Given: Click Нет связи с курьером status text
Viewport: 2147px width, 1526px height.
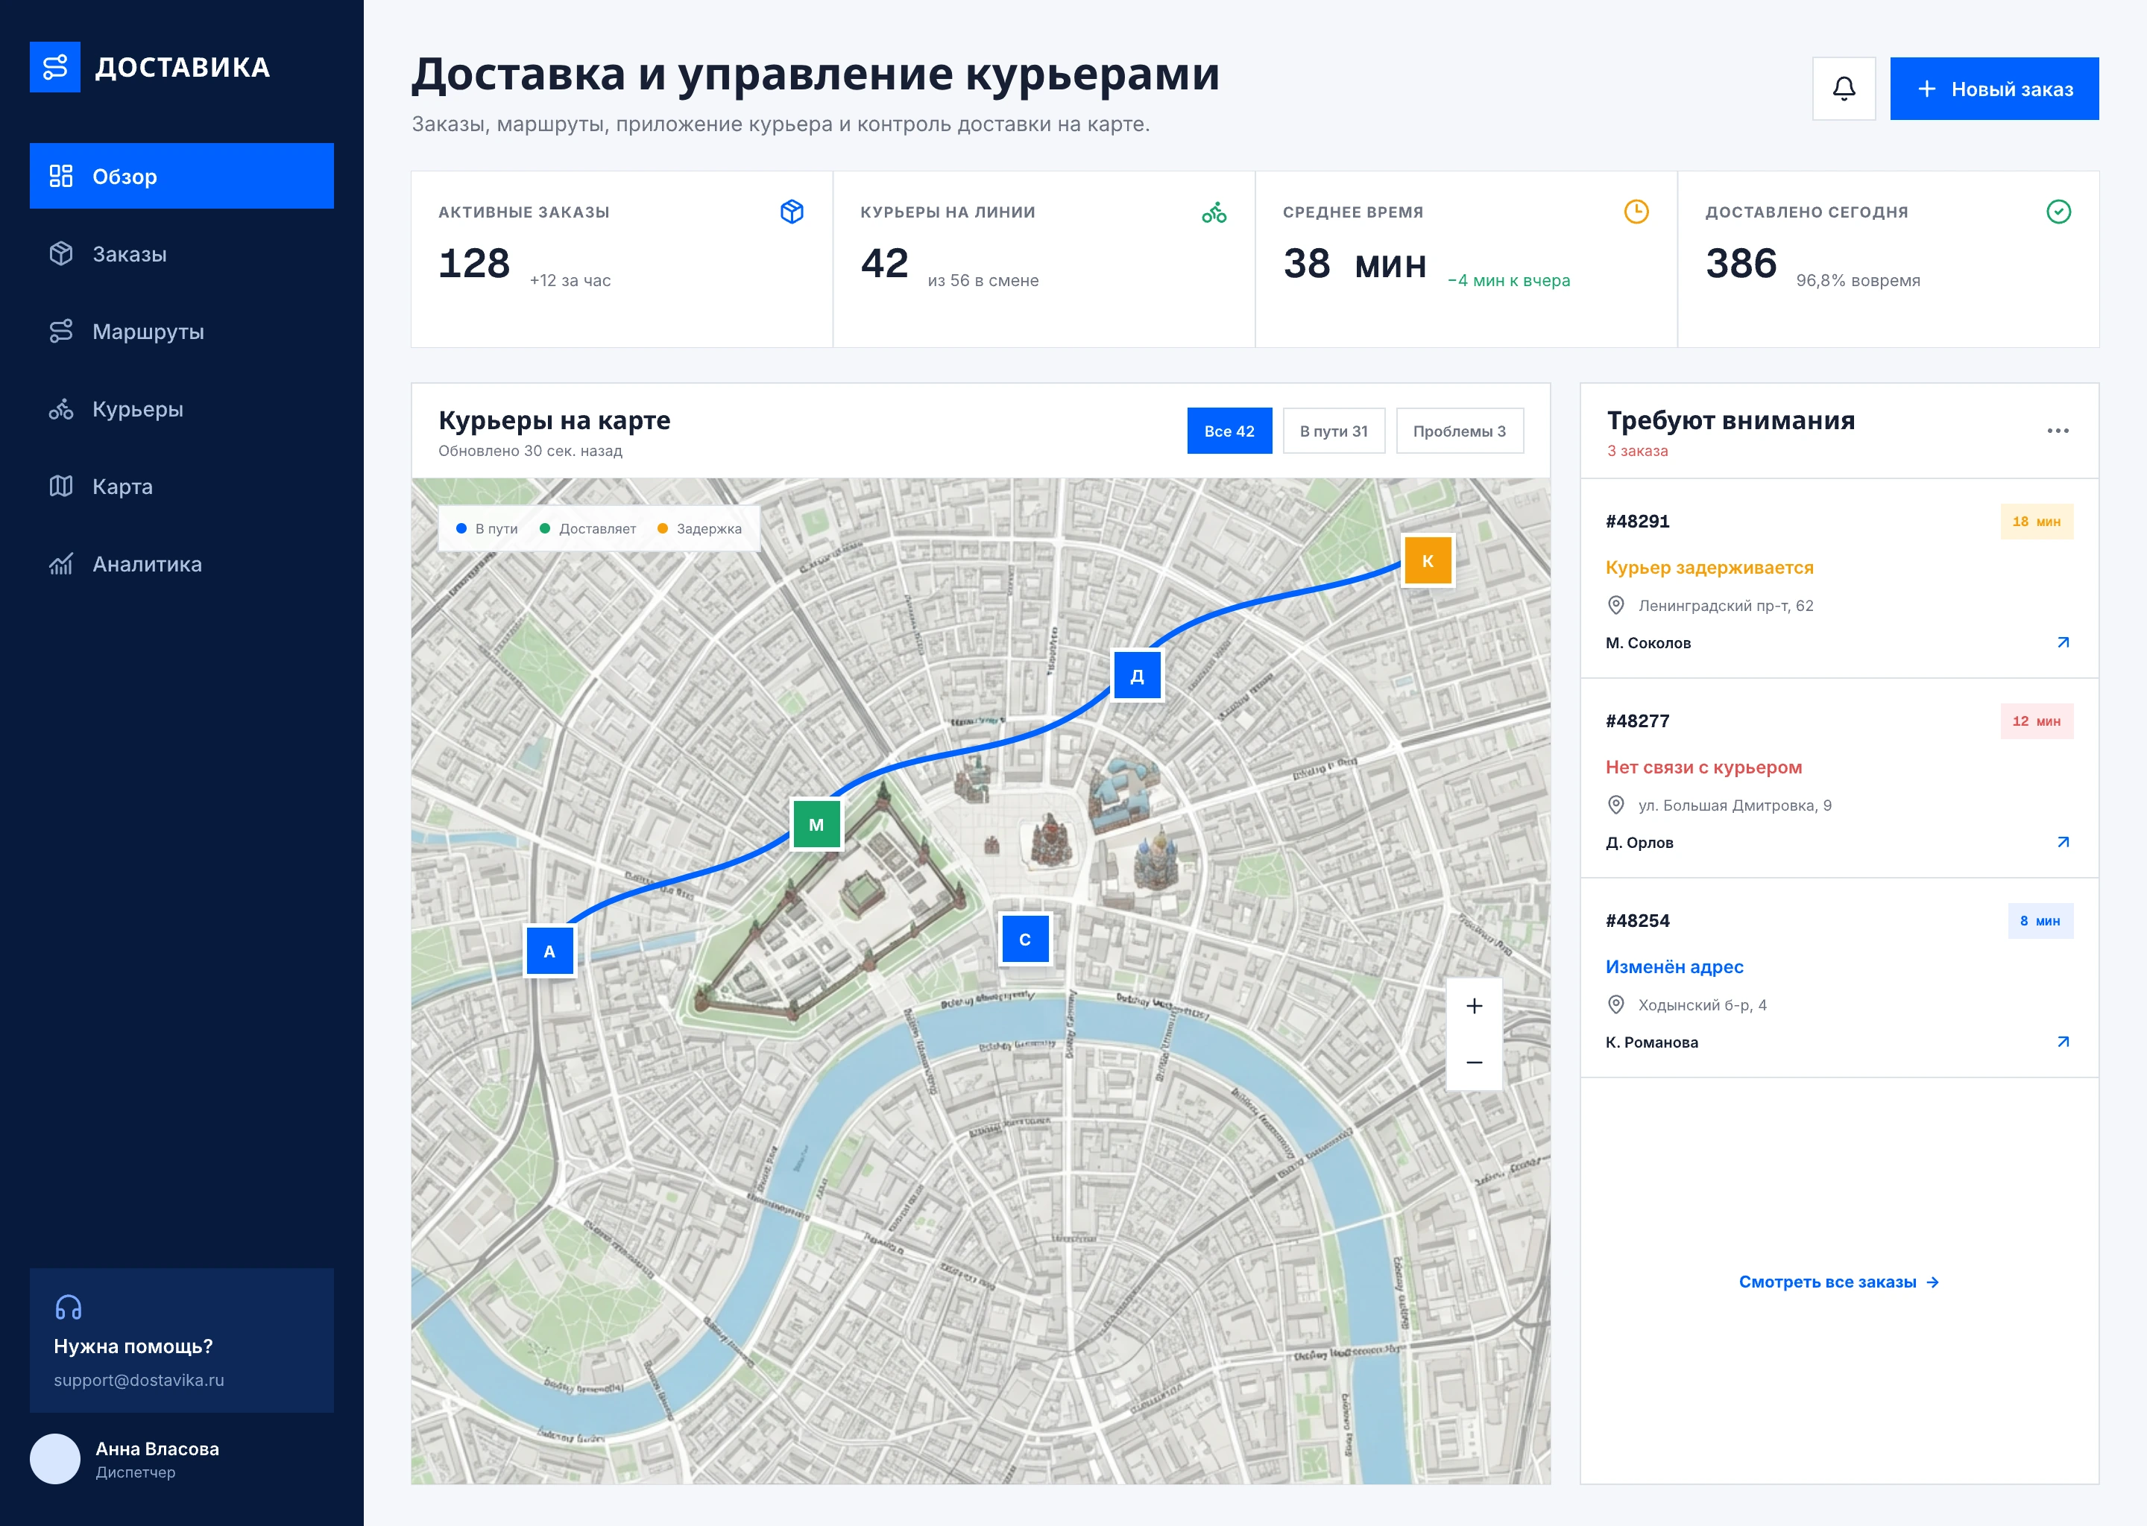Looking at the screenshot, I should (1703, 767).
